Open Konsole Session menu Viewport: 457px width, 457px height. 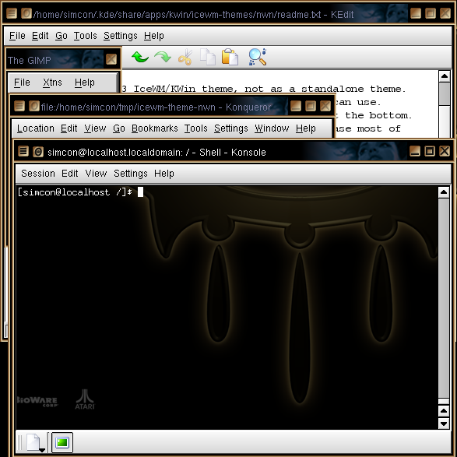[x=38, y=174]
